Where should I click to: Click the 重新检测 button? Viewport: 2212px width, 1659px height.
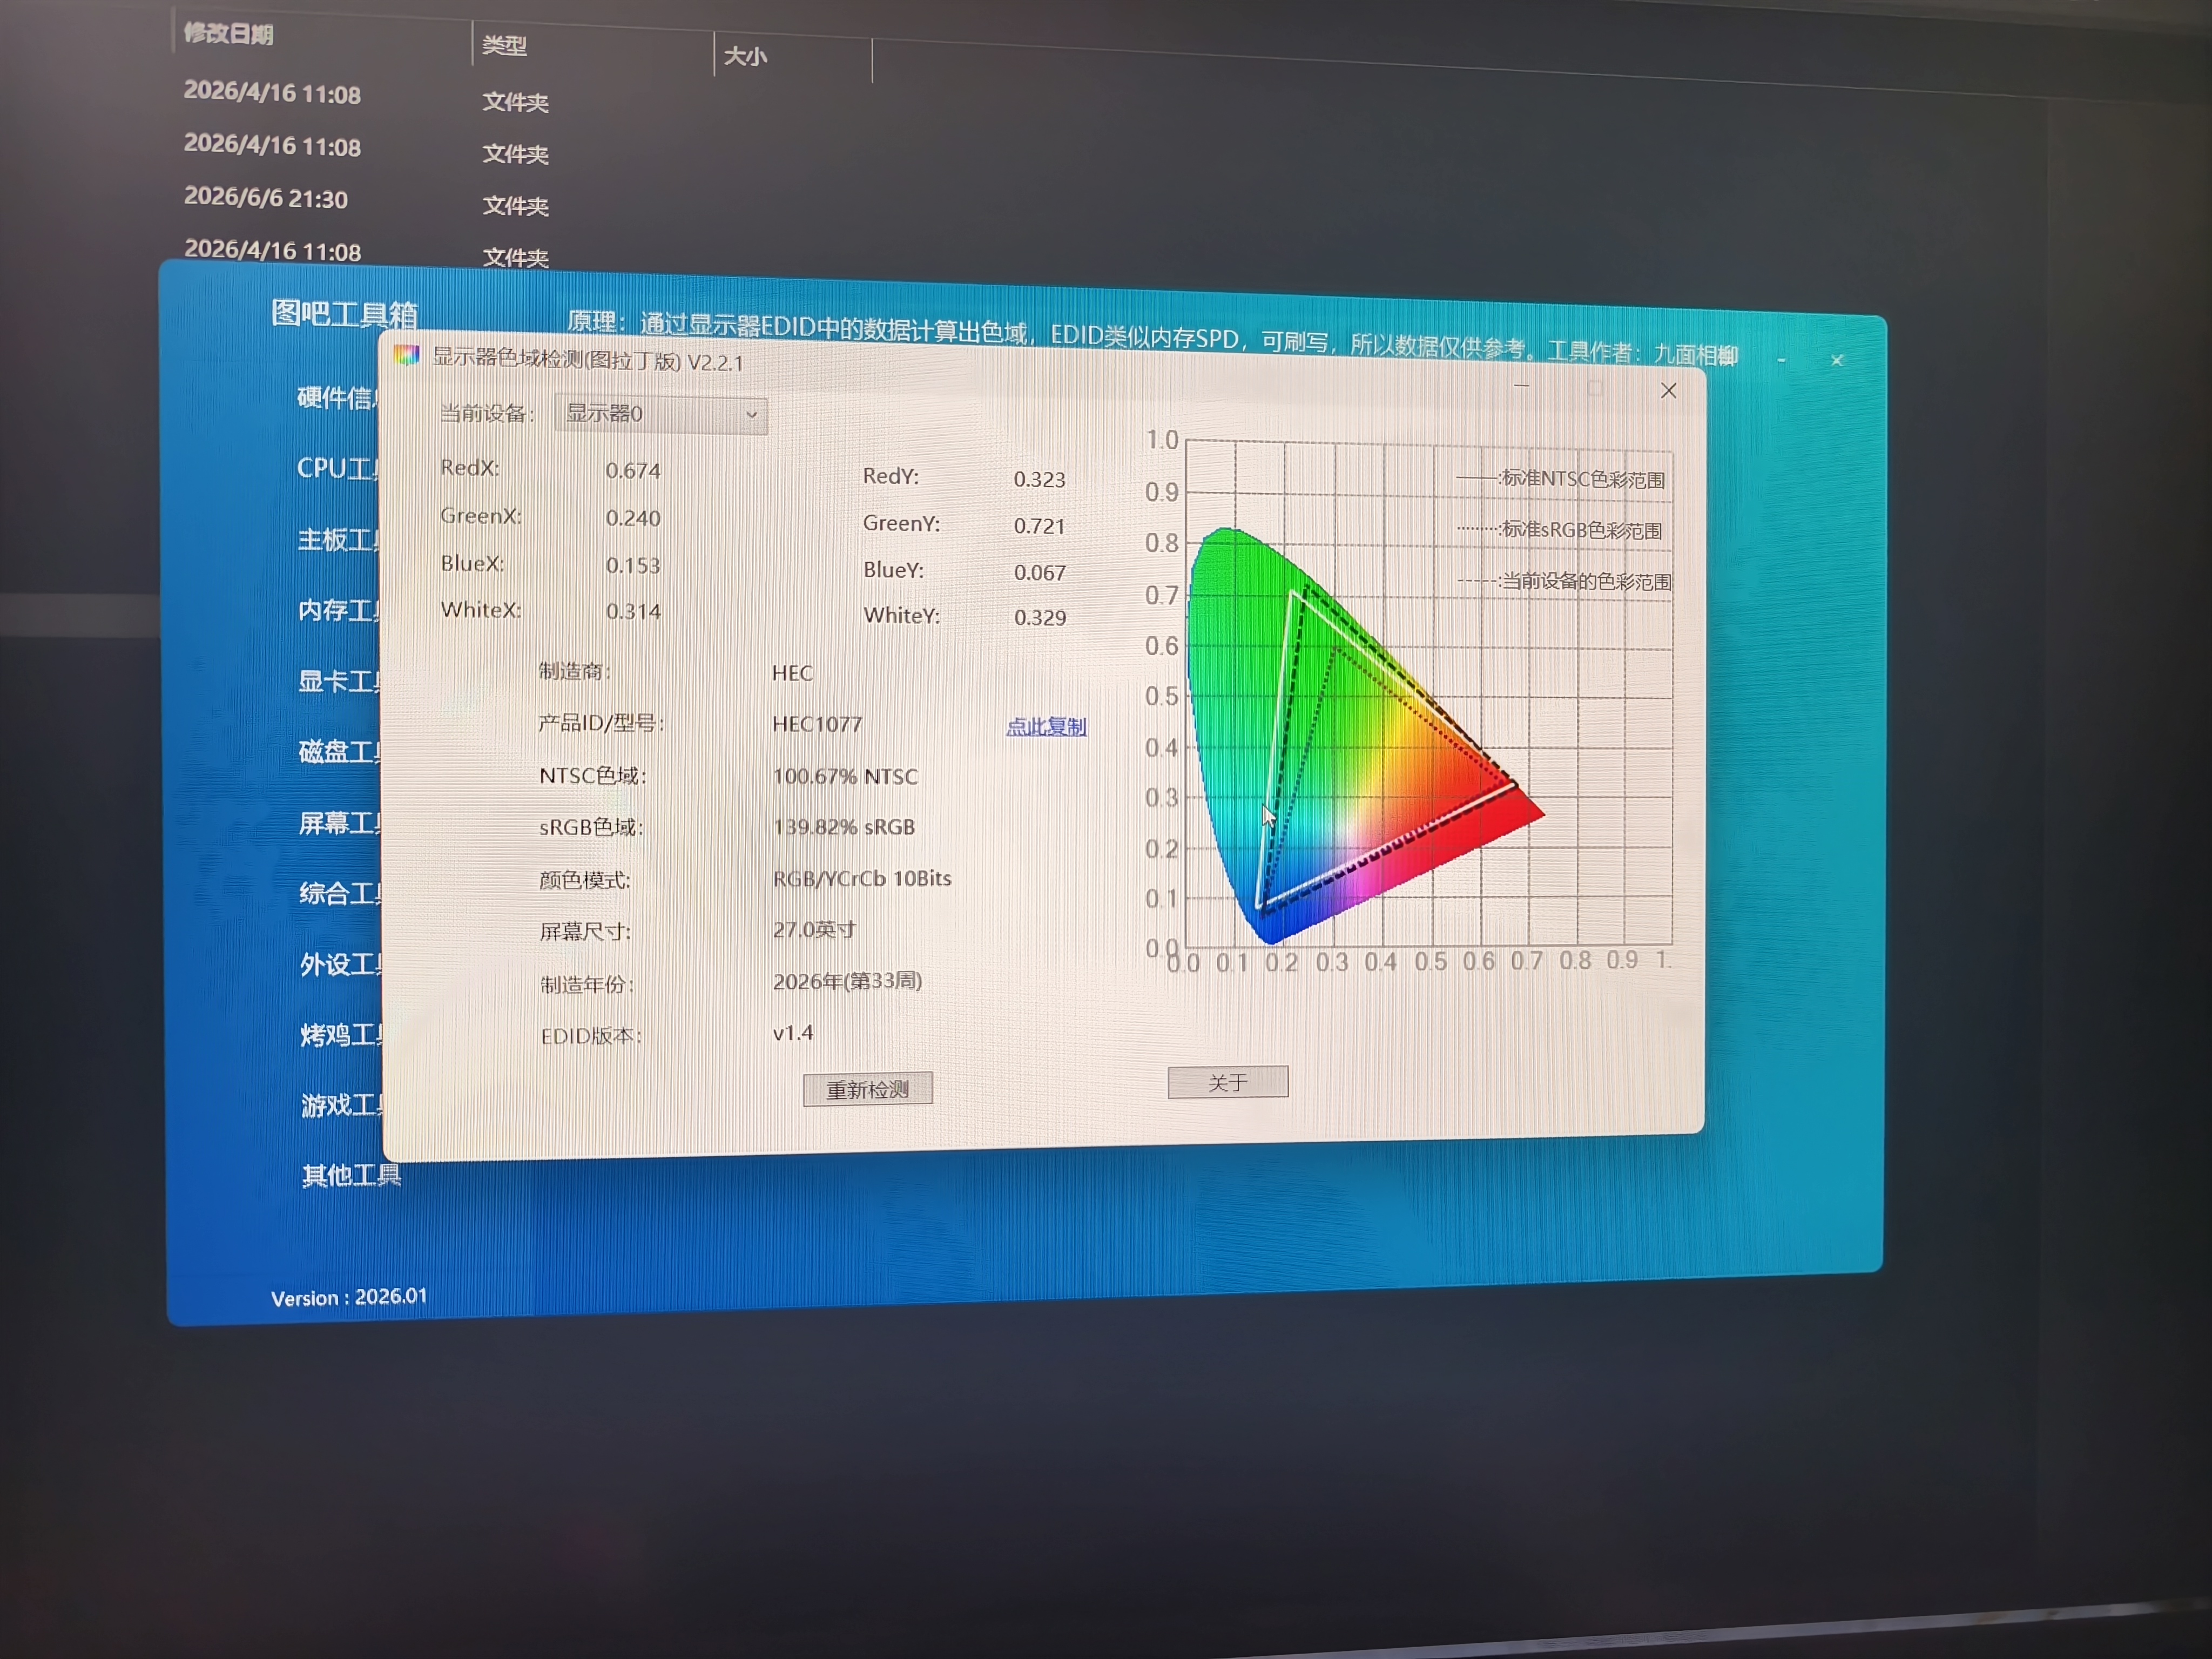point(867,1089)
